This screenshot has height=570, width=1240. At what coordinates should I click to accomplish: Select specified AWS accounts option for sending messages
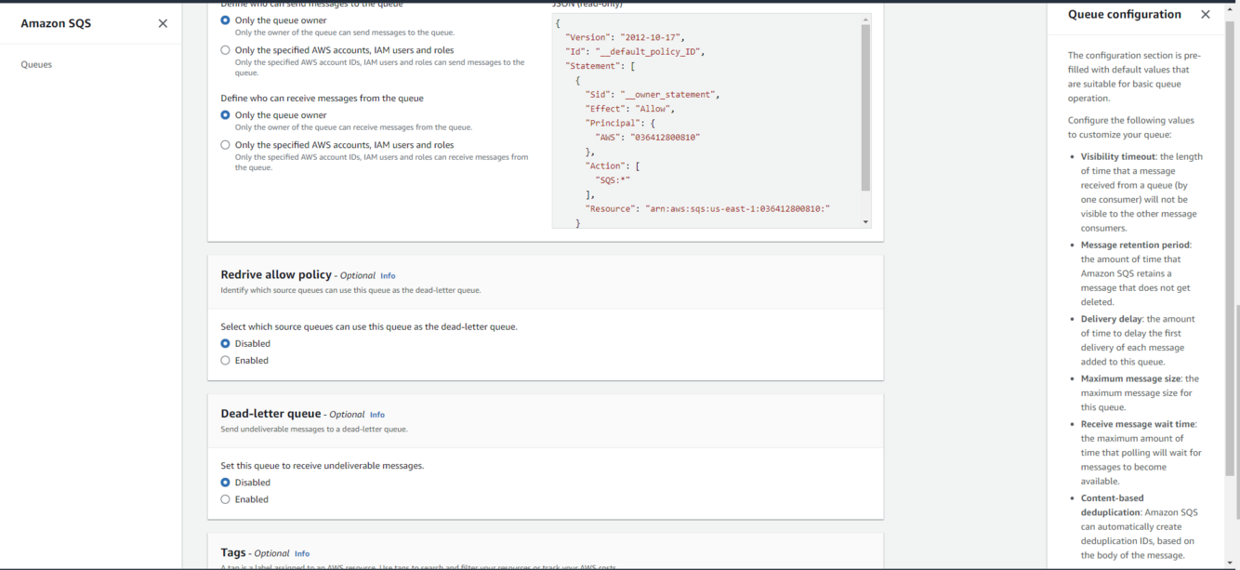tap(225, 50)
